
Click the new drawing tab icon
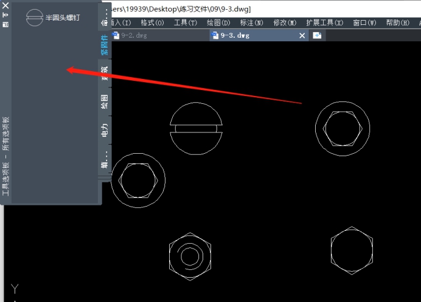317,36
